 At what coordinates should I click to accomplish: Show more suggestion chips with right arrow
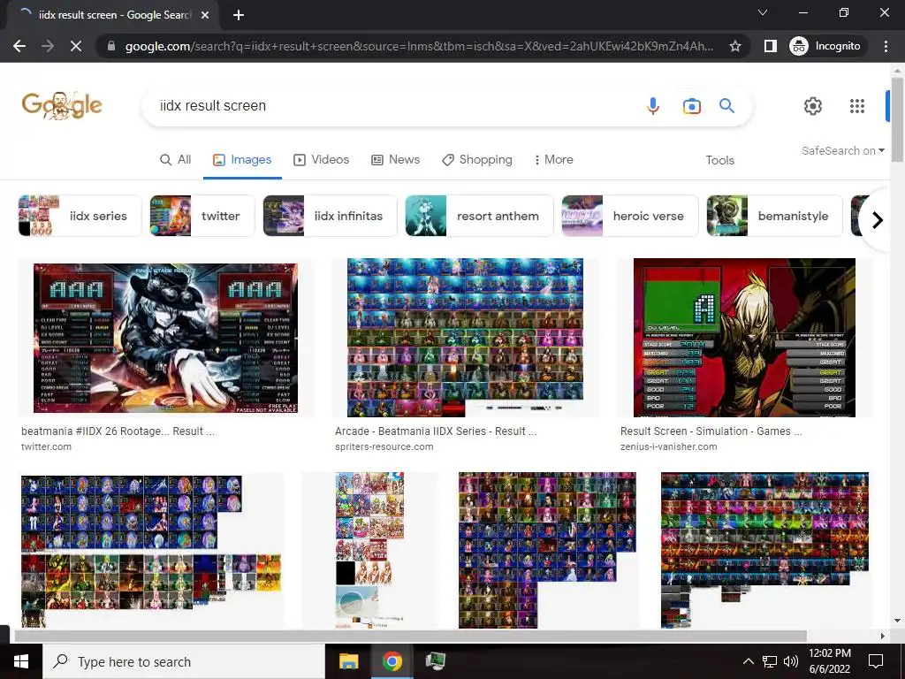(878, 220)
